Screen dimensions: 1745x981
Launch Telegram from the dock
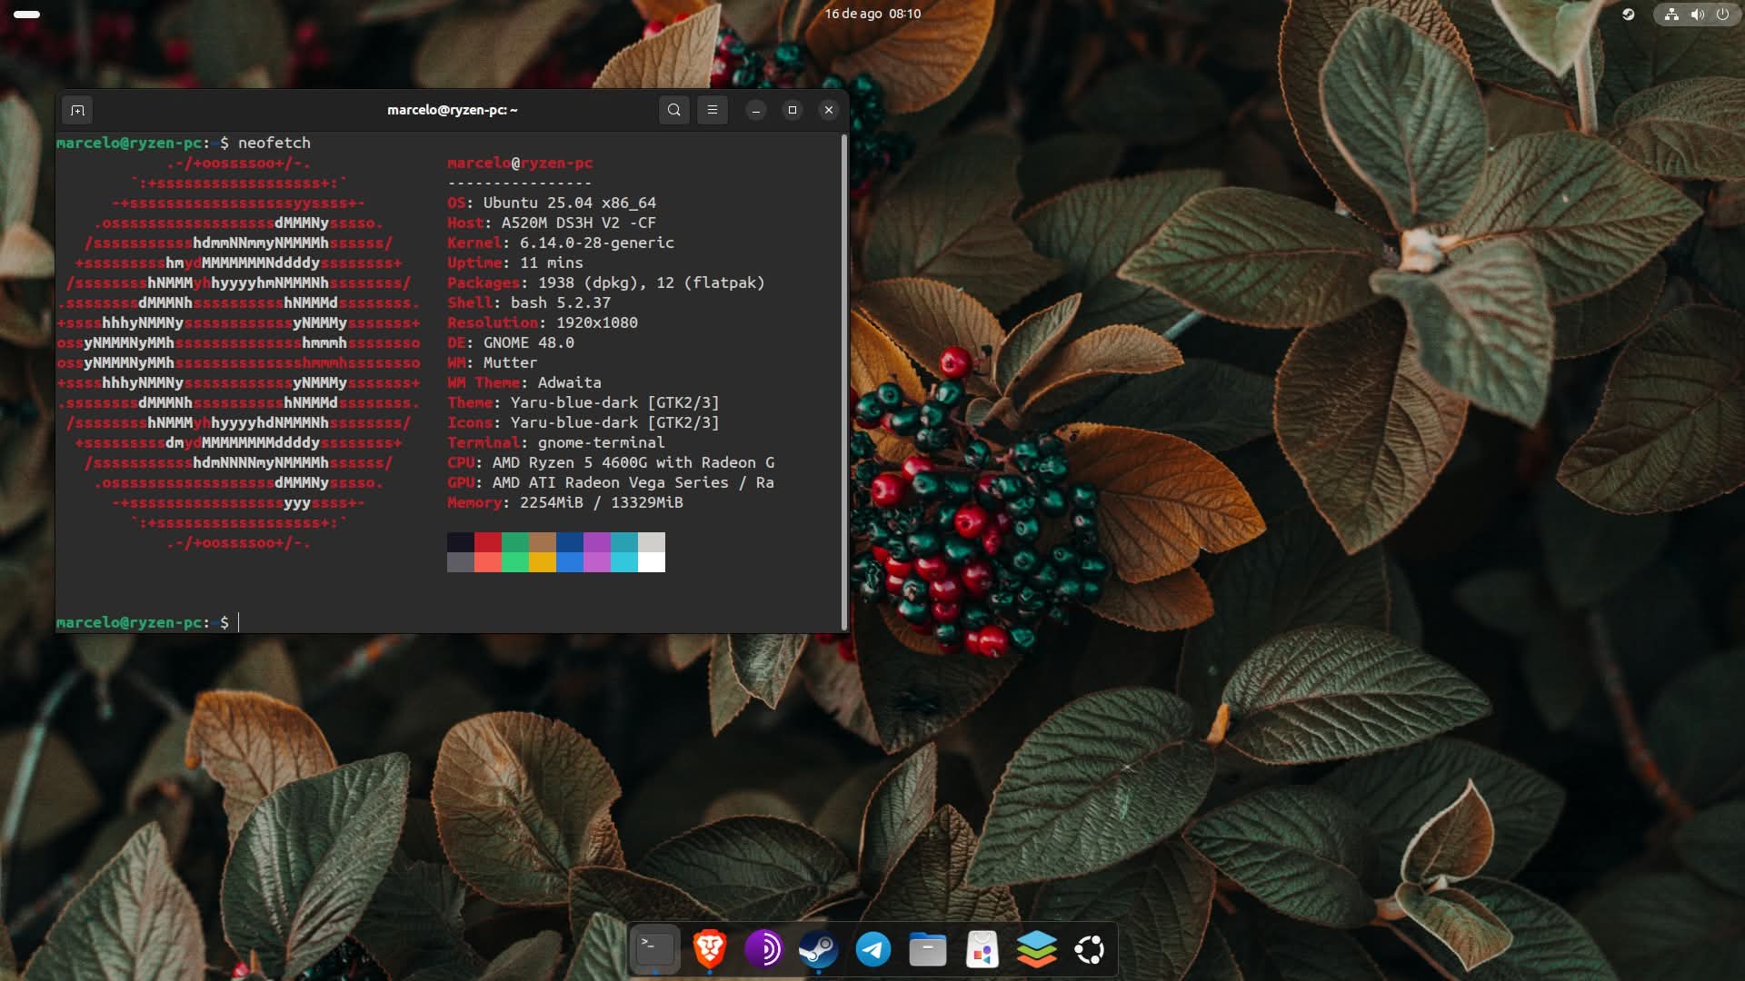click(x=873, y=950)
